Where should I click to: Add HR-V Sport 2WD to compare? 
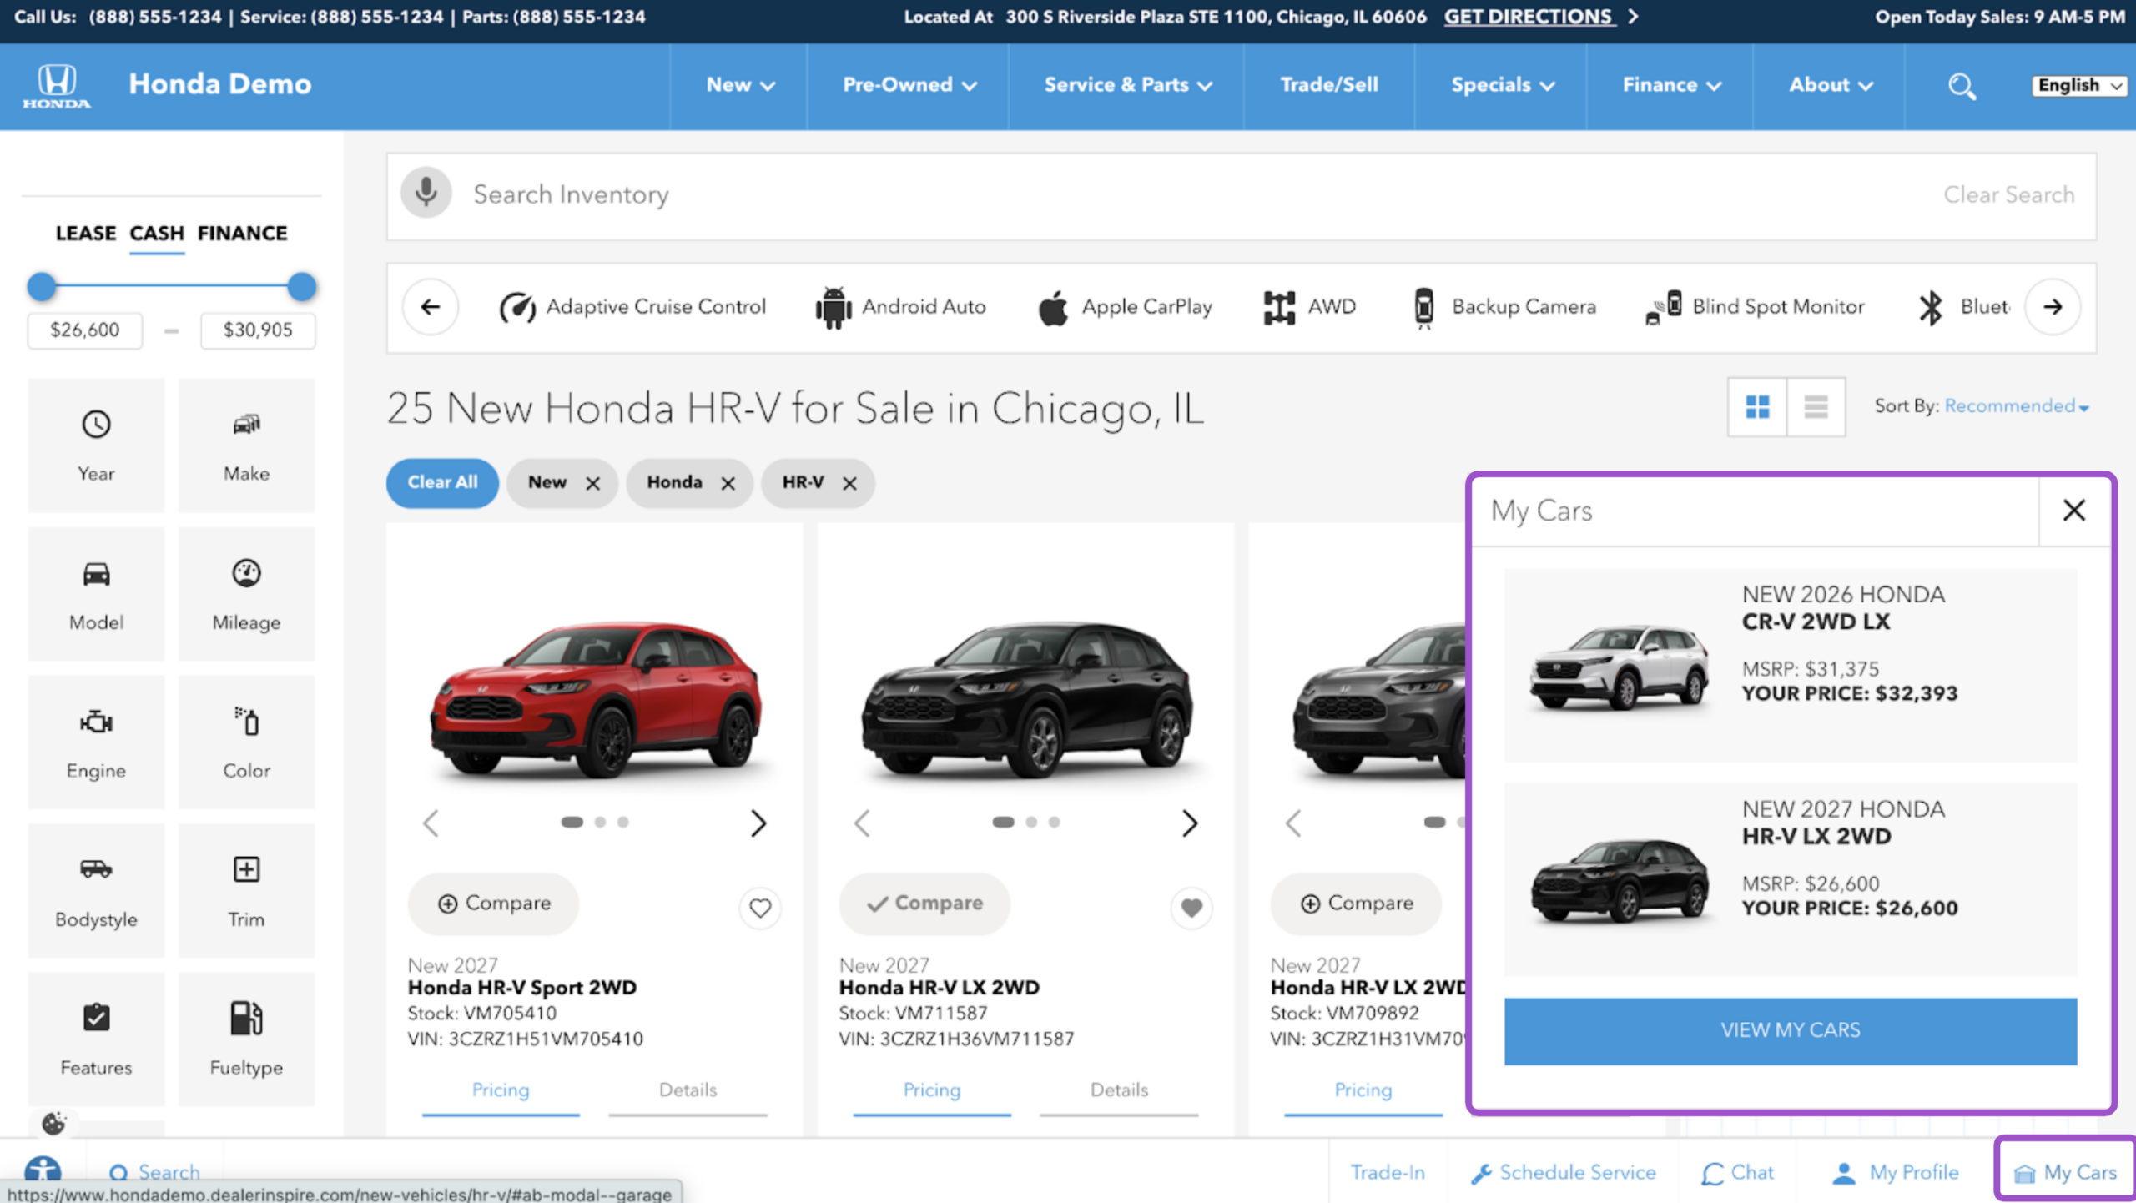point(493,904)
